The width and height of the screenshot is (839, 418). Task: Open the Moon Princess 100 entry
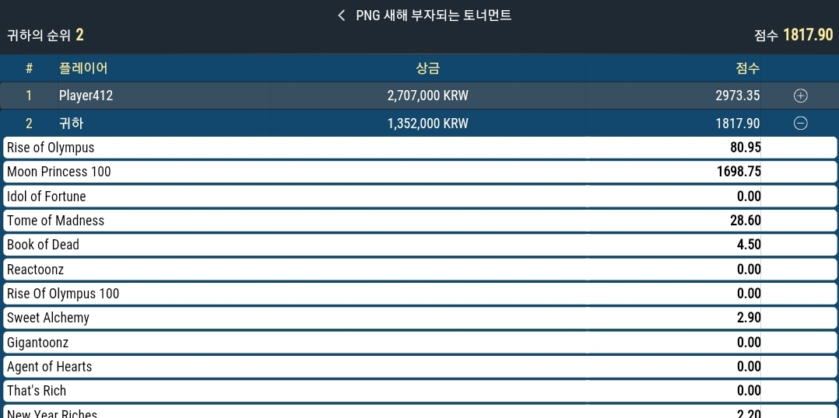[x=419, y=172]
